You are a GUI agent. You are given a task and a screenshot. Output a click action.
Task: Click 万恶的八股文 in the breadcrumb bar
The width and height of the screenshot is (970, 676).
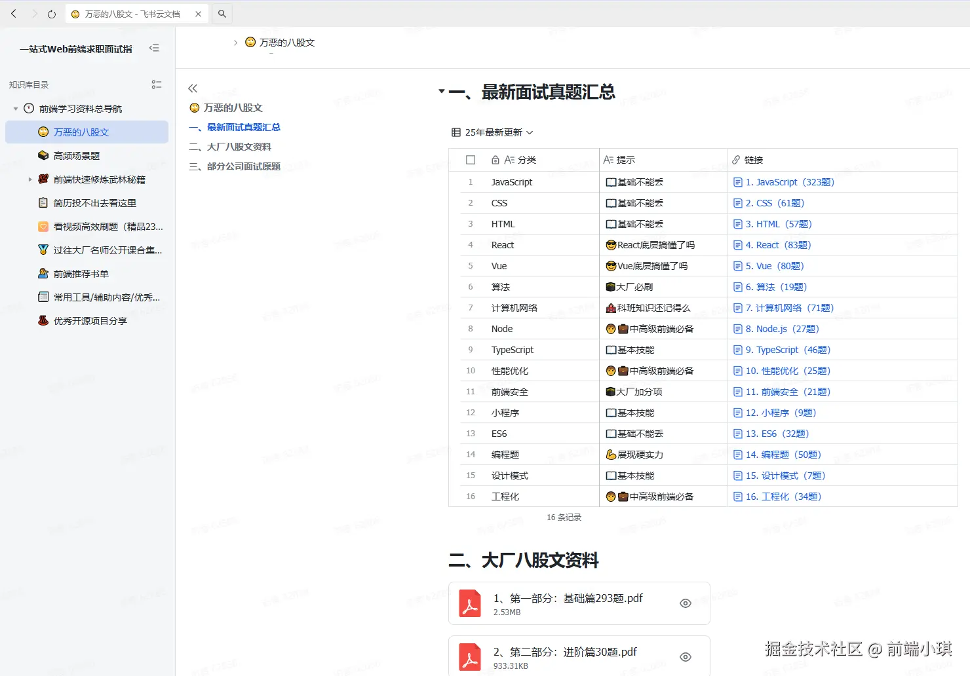287,42
